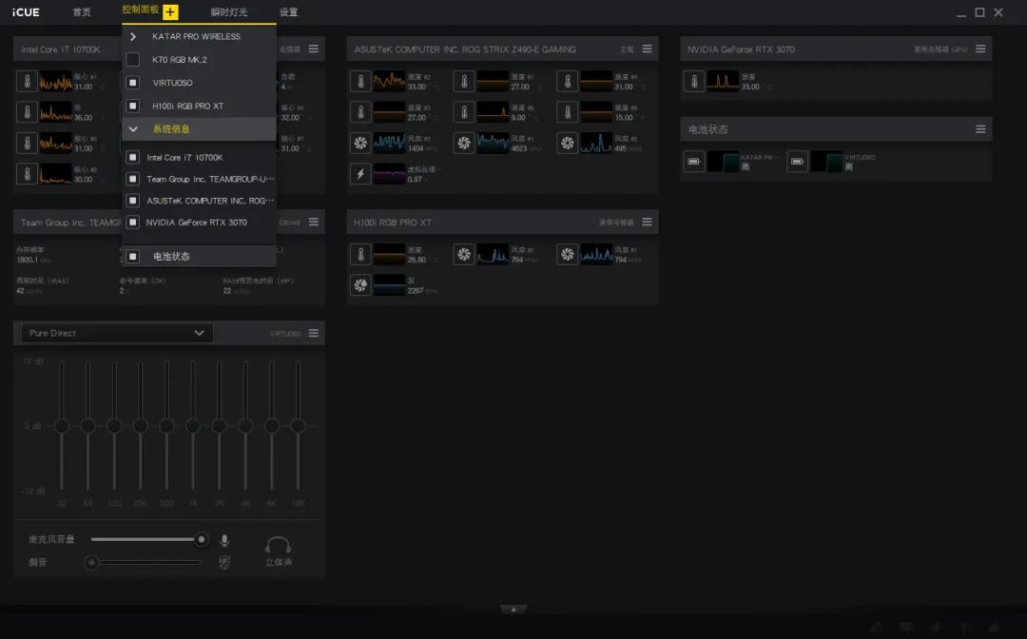The width and height of the screenshot is (1027, 639).
Task: Click the lightning voltage icon beside 0.97 reading
Action: [x=360, y=173]
